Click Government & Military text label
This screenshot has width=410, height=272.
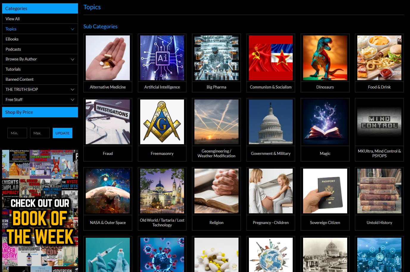click(271, 153)
